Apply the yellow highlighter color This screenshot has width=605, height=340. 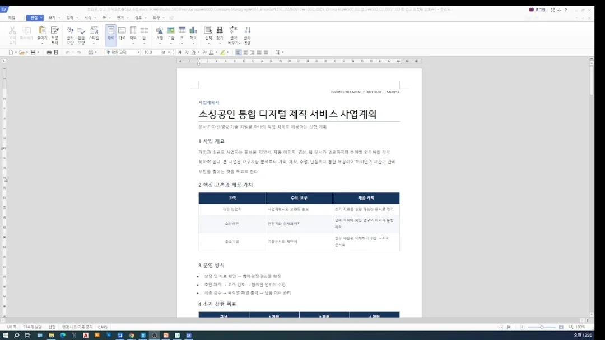pyautogui.click(x=222, y=53)
